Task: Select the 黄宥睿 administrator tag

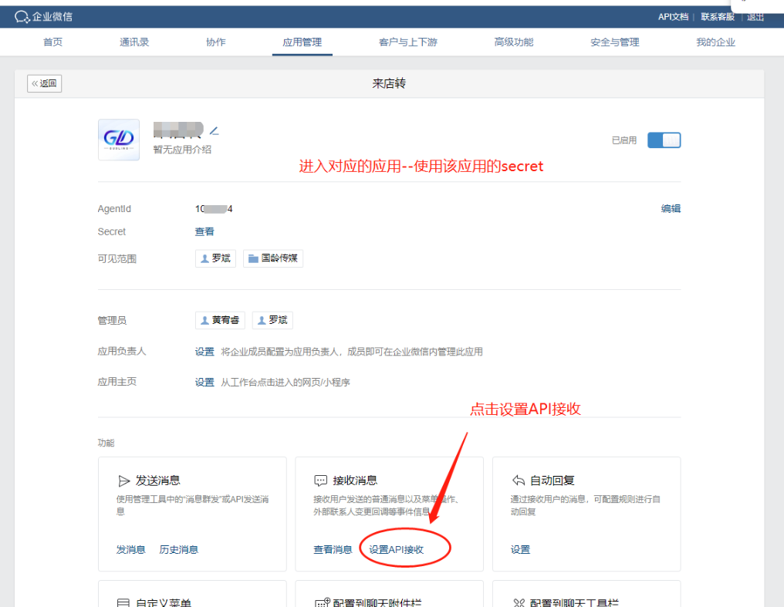Action: coord(220,320)
